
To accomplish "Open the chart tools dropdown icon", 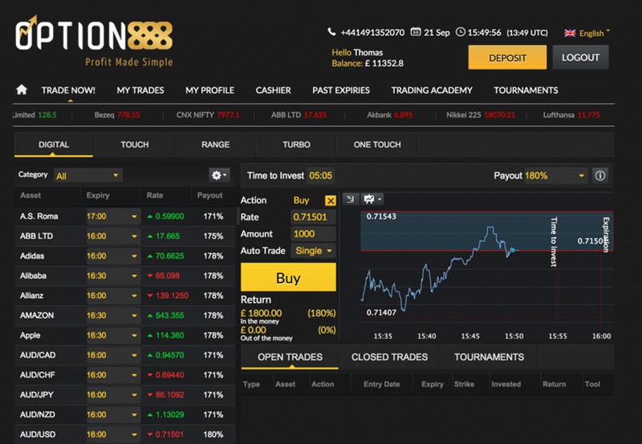I will [372, 199].
